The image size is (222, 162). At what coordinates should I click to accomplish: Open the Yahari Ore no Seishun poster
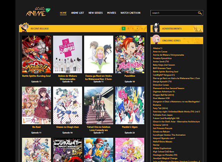(x=99, y=106)
